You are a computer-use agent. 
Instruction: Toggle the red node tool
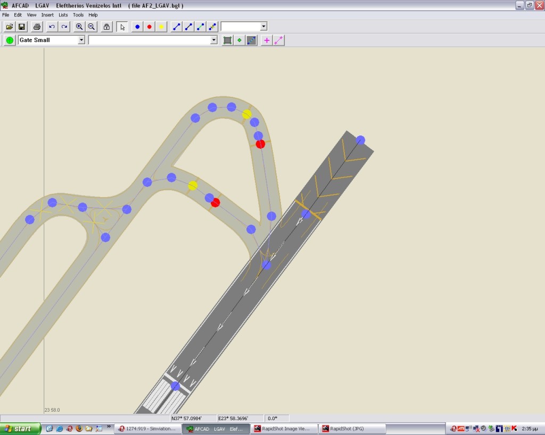[x=150, y=27]
